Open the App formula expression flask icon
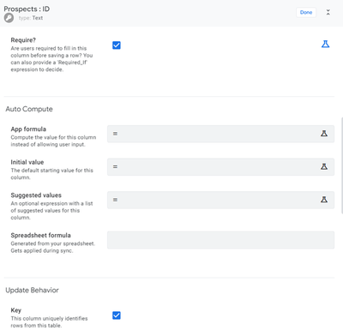This screenshot has height=336, width=343. 324,134
